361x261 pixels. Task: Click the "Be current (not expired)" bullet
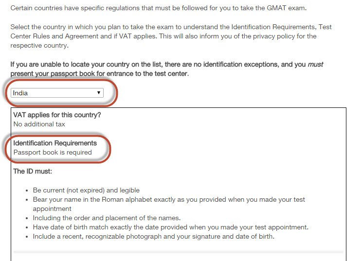click(x=86, y=190)
